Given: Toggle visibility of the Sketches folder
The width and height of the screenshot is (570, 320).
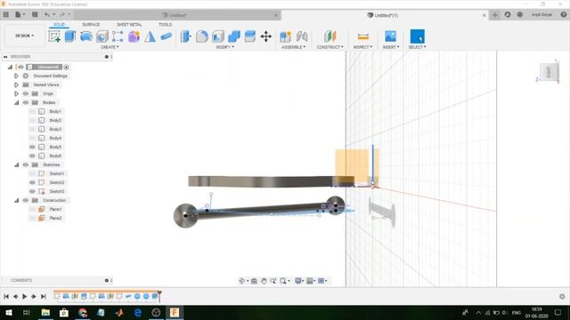Looking at the screenshot, I should pyautogui.click(x=26, y=164).
